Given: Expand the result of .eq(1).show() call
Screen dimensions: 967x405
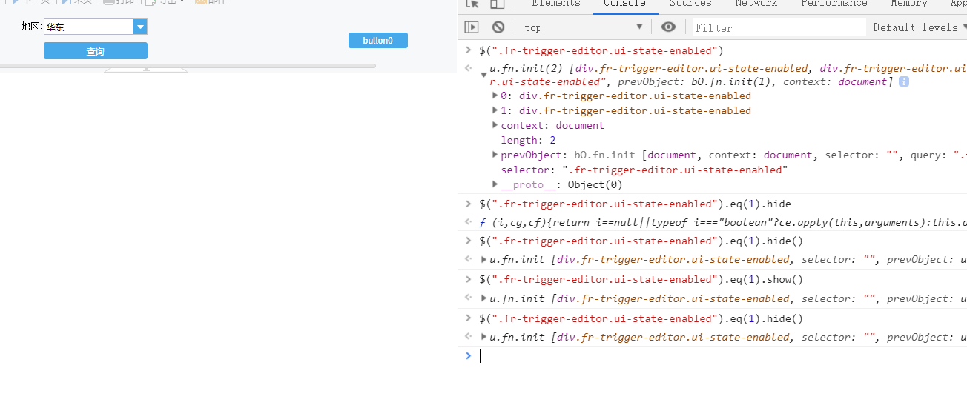Looking at the screenshot, I should click(x=483, y=298).
